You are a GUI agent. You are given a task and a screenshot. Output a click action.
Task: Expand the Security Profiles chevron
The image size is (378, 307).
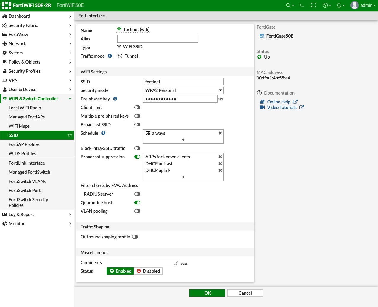click(70, 71)
